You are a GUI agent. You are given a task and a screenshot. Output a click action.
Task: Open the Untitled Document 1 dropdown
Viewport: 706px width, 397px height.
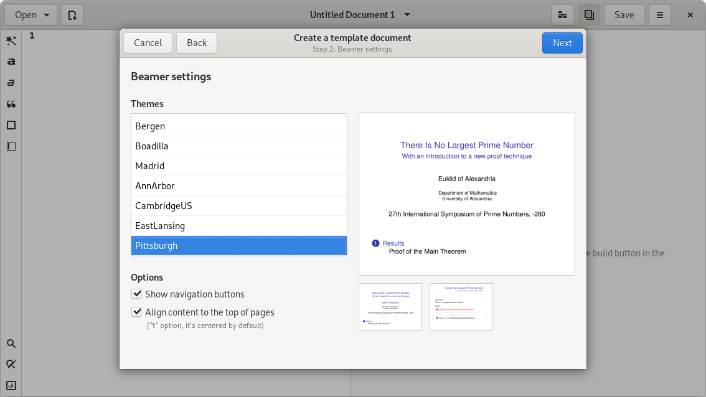407,15
